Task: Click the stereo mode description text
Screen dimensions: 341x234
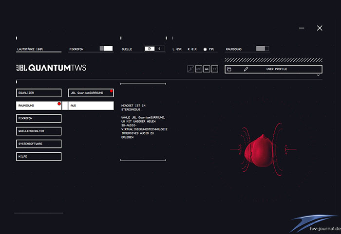Action: tap(144, 121)
